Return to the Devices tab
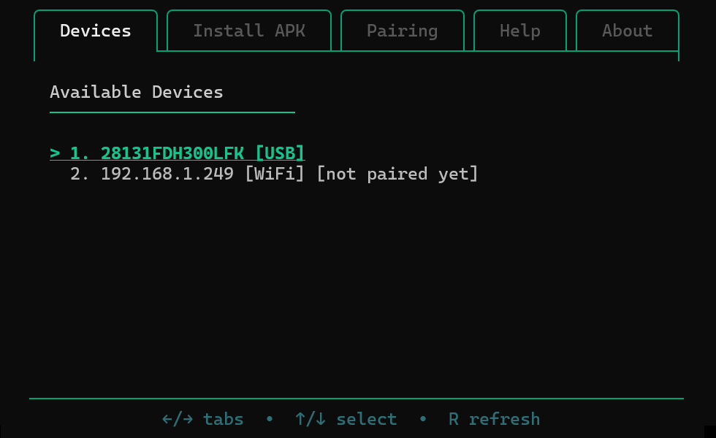The width and height of the screenshot is (716, 438). [96, 31]
